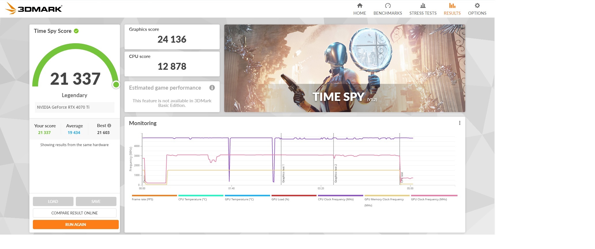
Task: Click the 03:20 time label on chart
Action: click(x=321, y=188)
